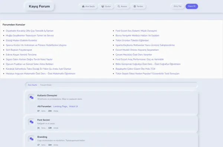Click the Branding forum chat icon
This screenshot has width=223, height=147.
[x=32, y=139]
